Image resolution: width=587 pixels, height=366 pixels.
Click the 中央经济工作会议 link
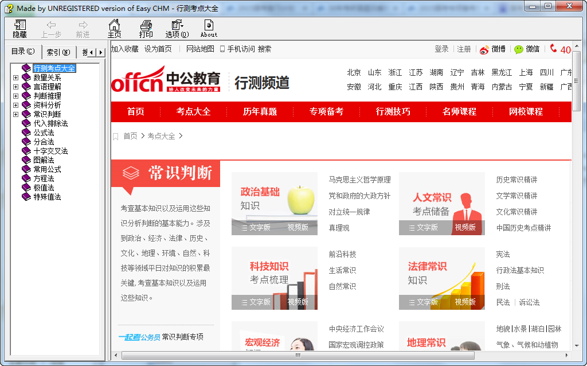click(x=357, y=329)
